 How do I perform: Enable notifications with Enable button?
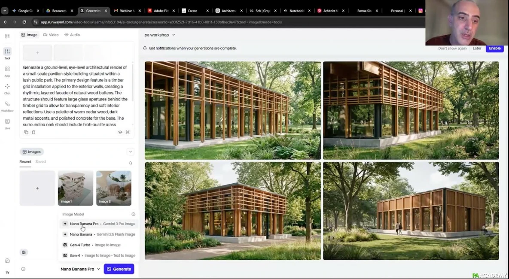tap(494, 48)
